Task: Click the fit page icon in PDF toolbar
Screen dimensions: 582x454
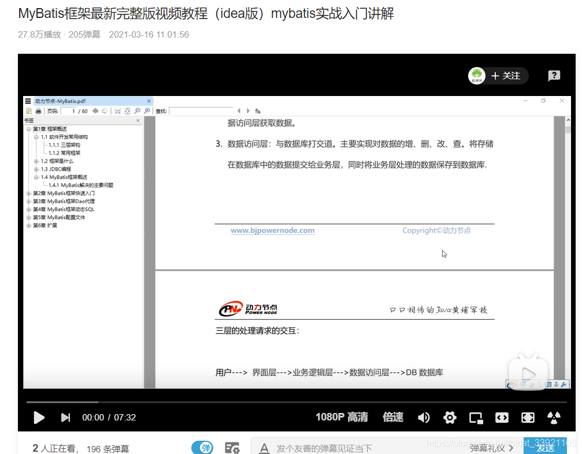Action: pos(127,111)
